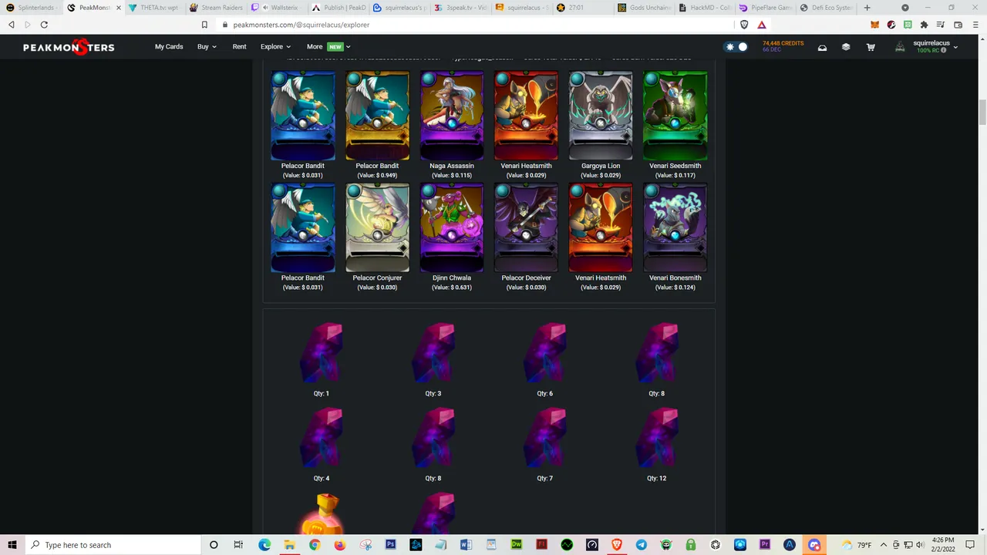
Task: Switch to the Stream Raiders browser tab
Action: (x=216, y=8)
